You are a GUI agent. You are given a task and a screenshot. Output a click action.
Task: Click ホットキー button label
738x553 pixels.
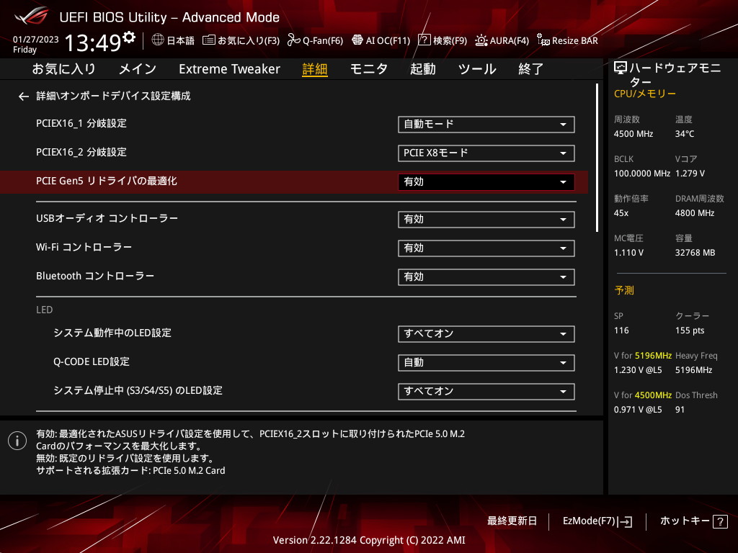685,521
